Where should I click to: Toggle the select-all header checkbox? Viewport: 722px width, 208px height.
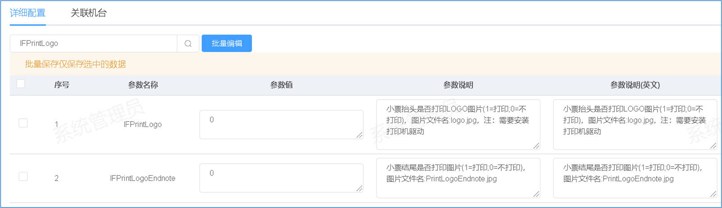tap(21, 84)
